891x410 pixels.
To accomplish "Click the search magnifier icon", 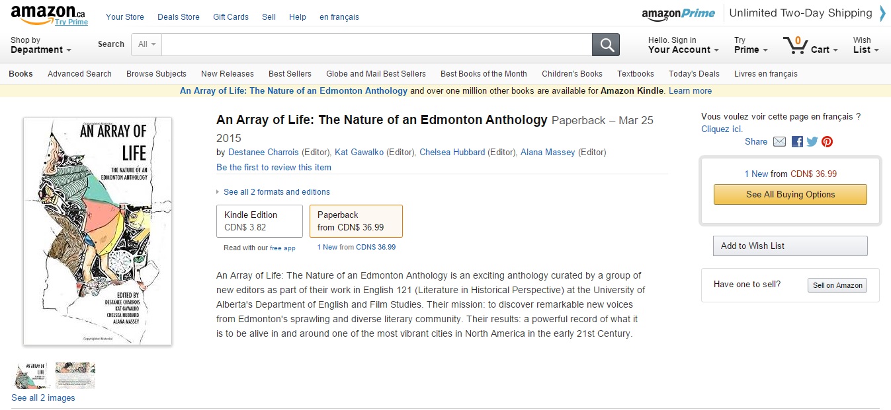I will point(606,44).
